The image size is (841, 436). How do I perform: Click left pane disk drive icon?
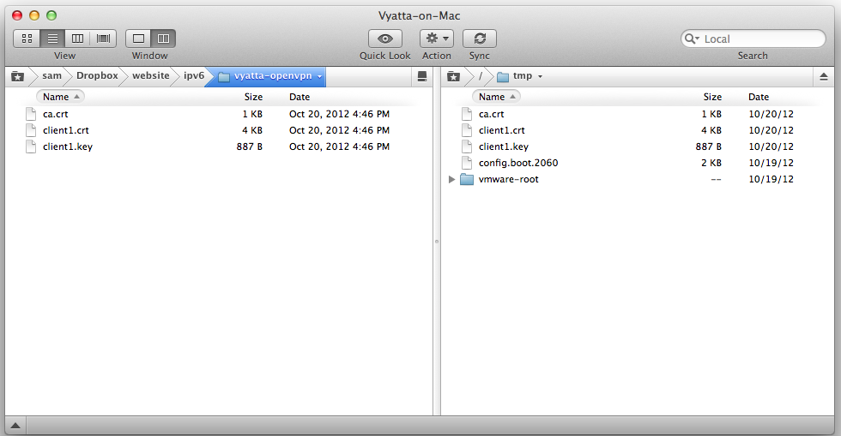pos(422,76)
